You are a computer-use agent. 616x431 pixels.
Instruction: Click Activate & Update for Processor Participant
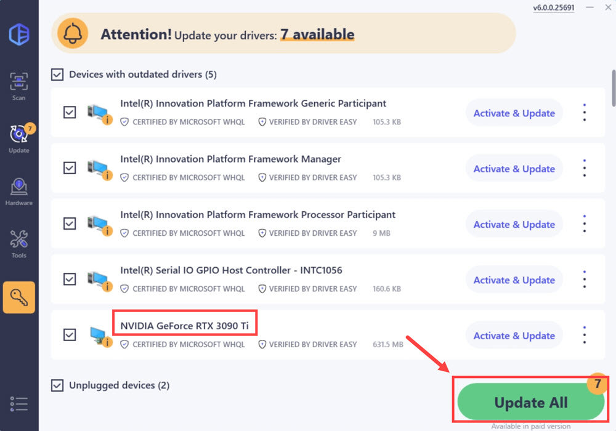click(x=514, y=224)
